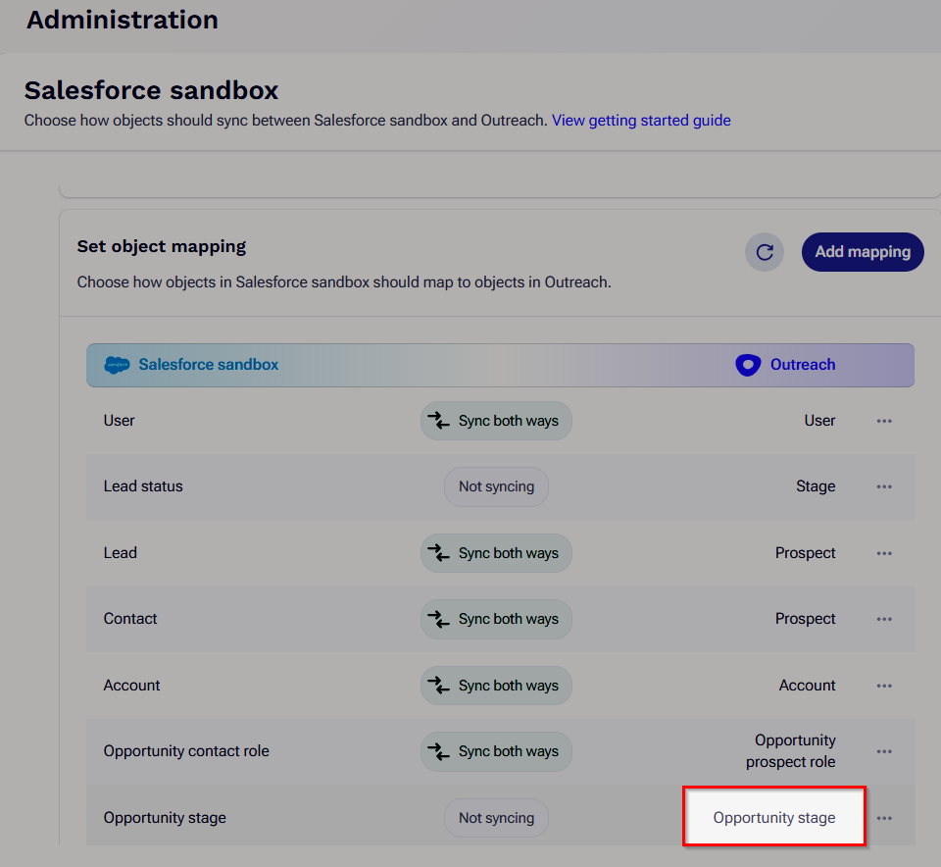The height and width of the screenshot is (867, 941).
Task: Select the Contact Salesforce object label
Action: click(130, 619)
